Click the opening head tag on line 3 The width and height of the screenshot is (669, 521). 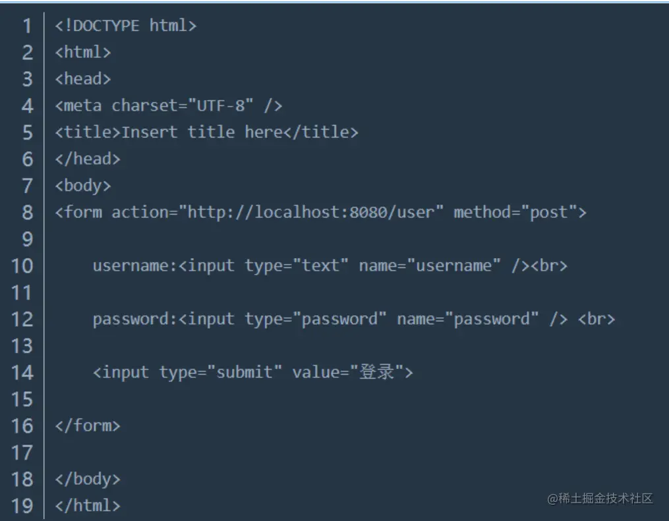pyautogui.click(x=83, y=79)
